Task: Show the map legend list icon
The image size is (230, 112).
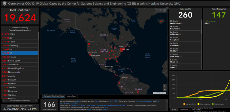Action: point(160,10)
